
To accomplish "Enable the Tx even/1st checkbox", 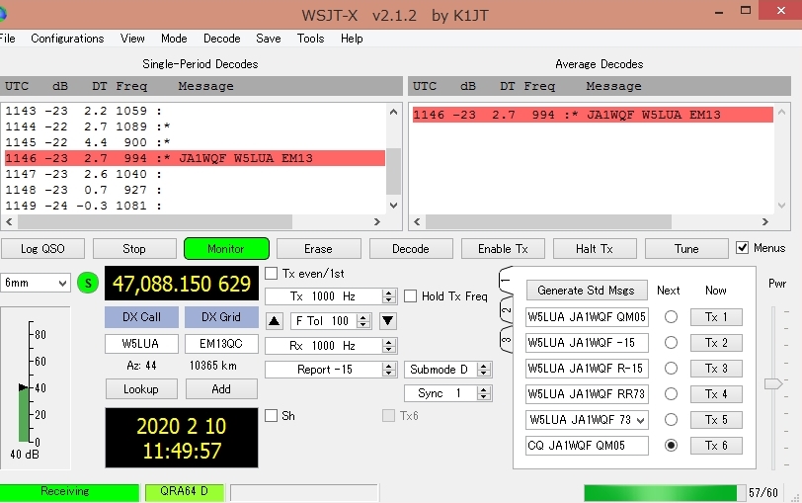I will click(x=271, y=274).
